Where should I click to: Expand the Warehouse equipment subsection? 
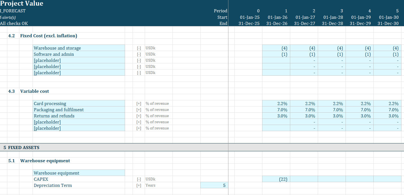coord(45,161)
